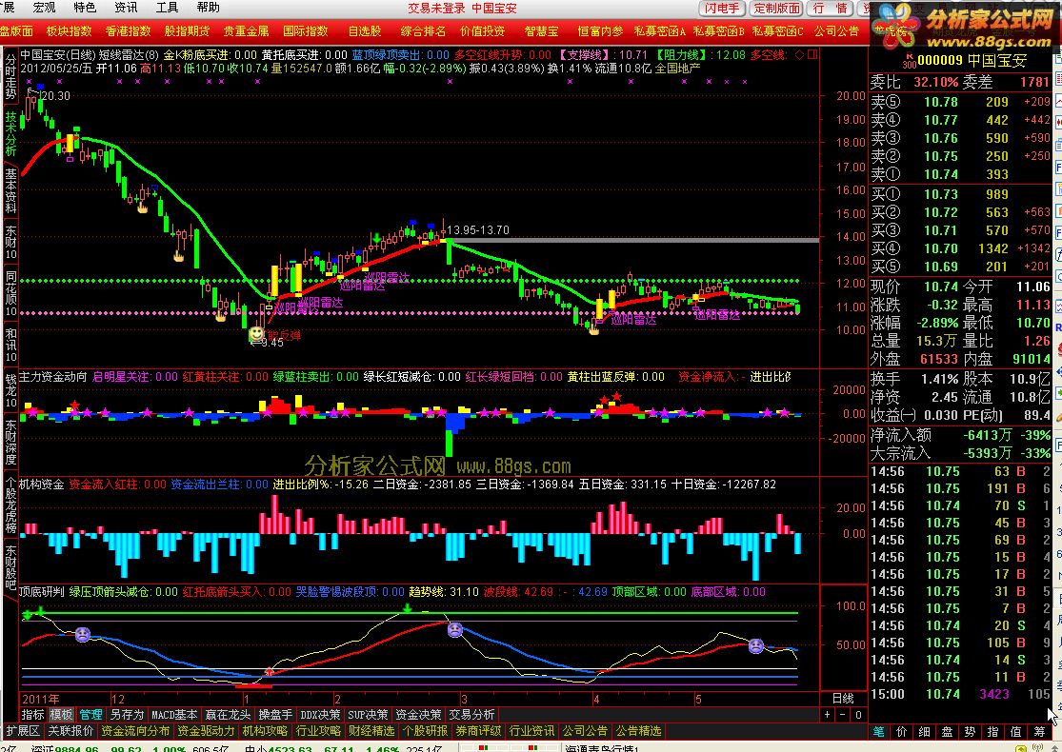This screenshot has height=752, width=1062.
Task: Open 同花顺10 side tab
Action: click(10, 294)
